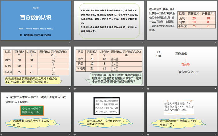This screenshot has width=218, height=136.
Task: Select slide 4 with fractions 18/20 table
Action: pyautogui.click(x=36, y=66)
